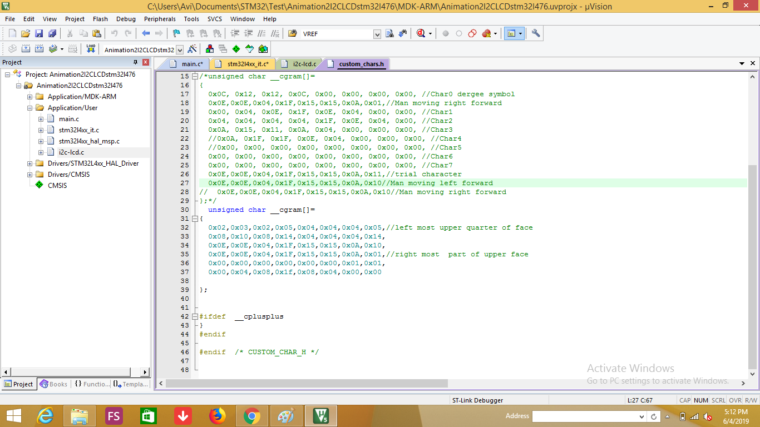Screen dimensions: 760x427
Task: Toggle a bookmark with the flag icon
Action: tap(176, 33)
